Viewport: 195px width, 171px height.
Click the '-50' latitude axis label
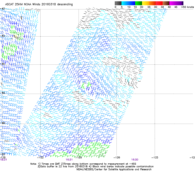click(x=2, y=154)
